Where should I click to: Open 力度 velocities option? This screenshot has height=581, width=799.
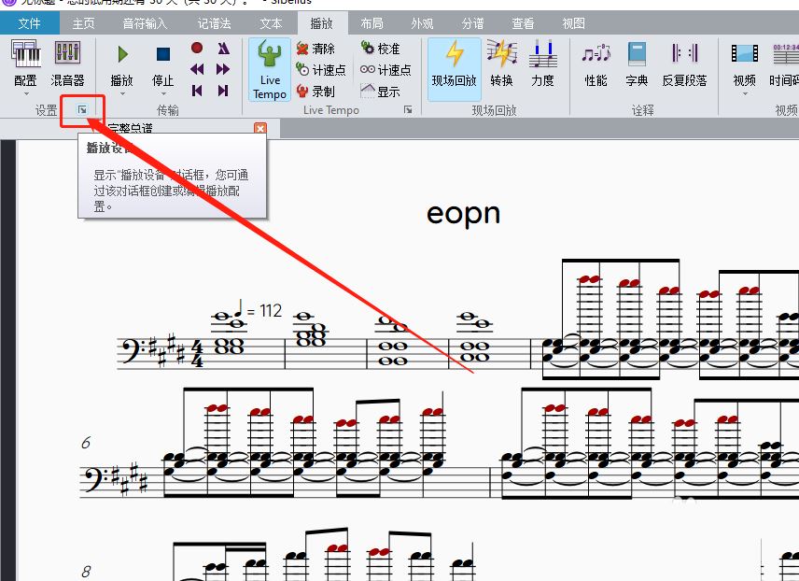tap(542, 64)
